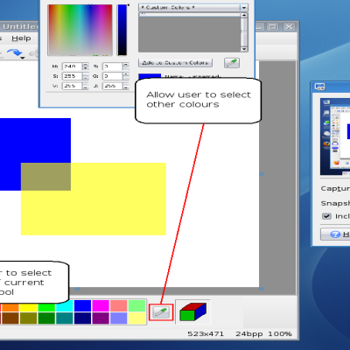Click the spin arrows of the H field
The height and width of the screenshot is (350, 350).
tap(86, 66)
